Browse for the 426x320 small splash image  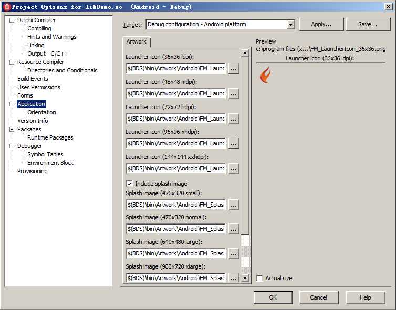click(x=234, y=205)
